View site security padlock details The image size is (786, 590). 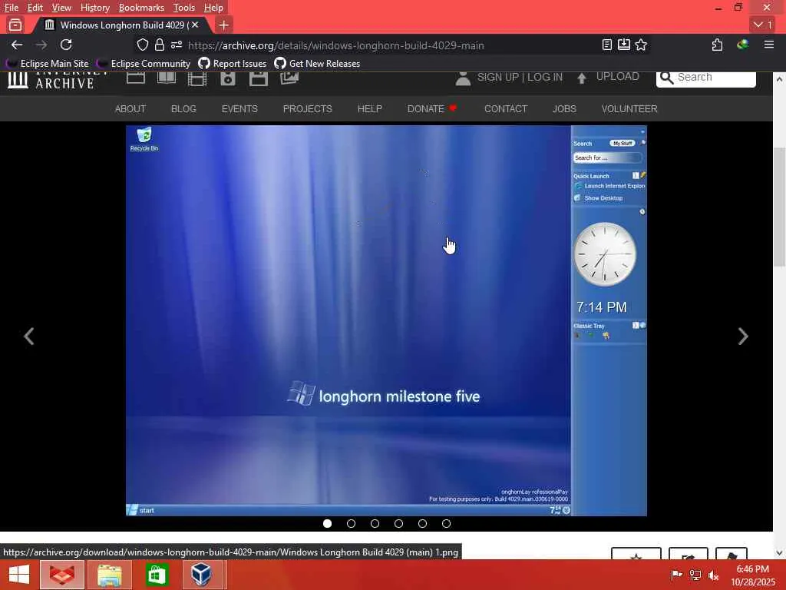(160, 45)
